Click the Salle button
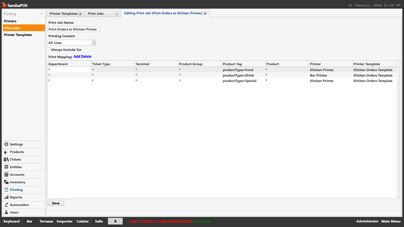This screenshot has height=227, width=404. pyautogui.click(x=99, y=221)
